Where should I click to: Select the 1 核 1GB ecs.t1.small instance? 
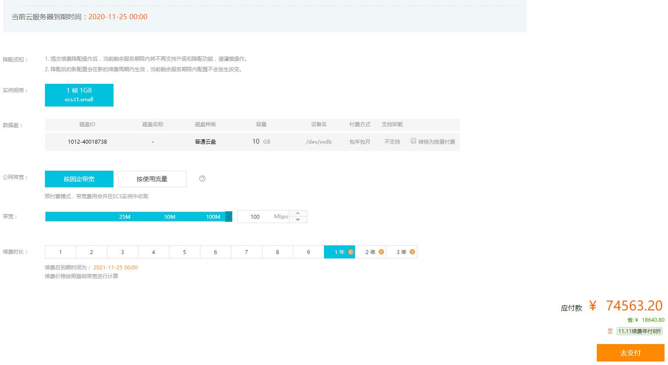(79, 95)
